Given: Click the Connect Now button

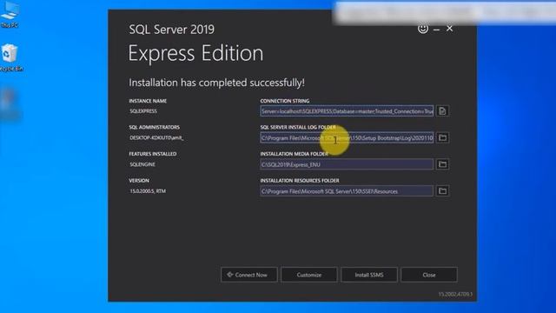Looking at the screenshot, I should point(249,275).
